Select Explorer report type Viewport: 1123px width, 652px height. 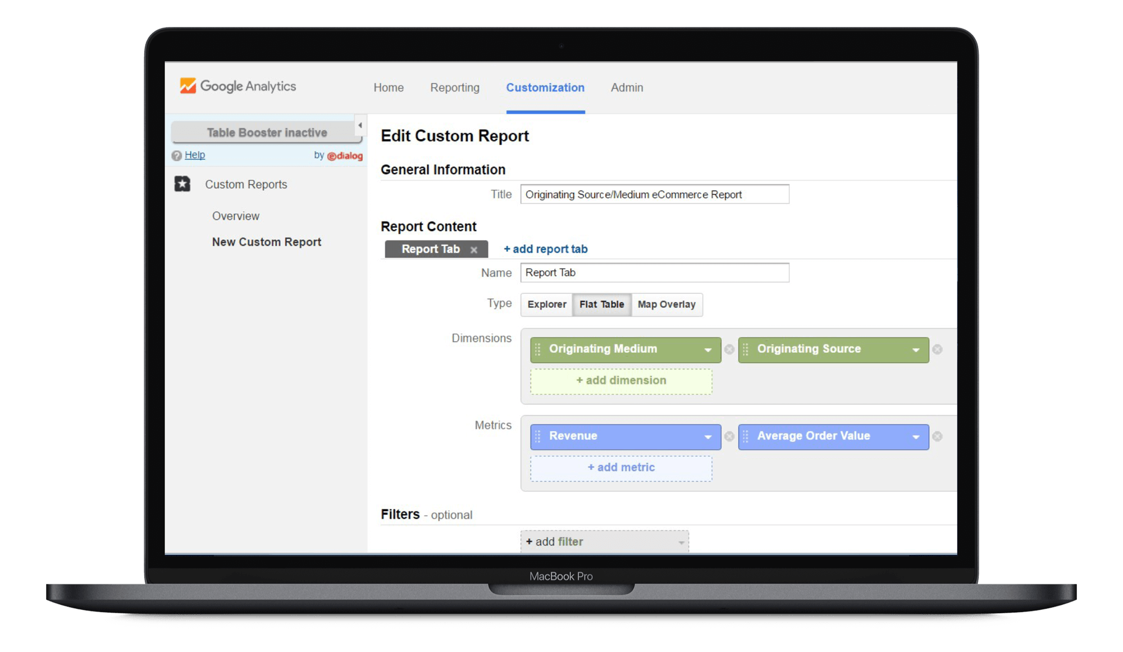pos(546,304)
